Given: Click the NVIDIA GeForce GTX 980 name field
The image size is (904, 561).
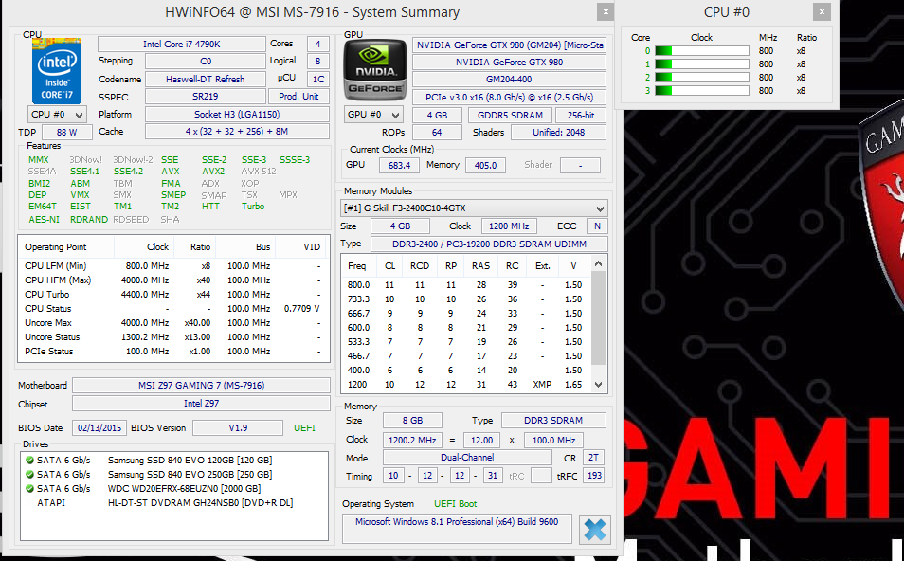Looking at the screenshot, I should [x=509, y=62].
